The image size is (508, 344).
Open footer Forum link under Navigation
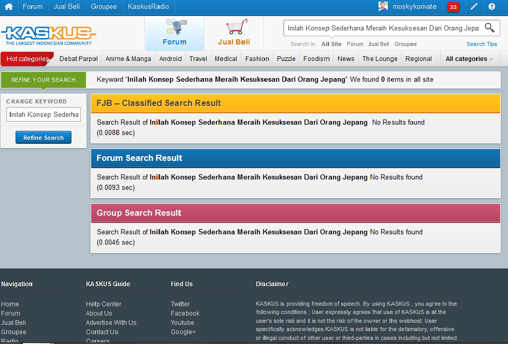[11, 313]
